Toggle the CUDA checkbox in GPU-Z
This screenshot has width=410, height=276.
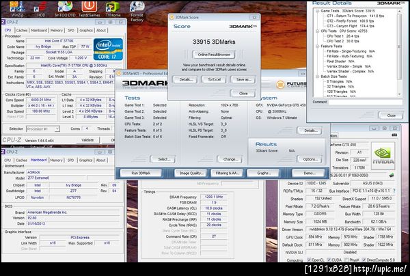click(329, 260)
